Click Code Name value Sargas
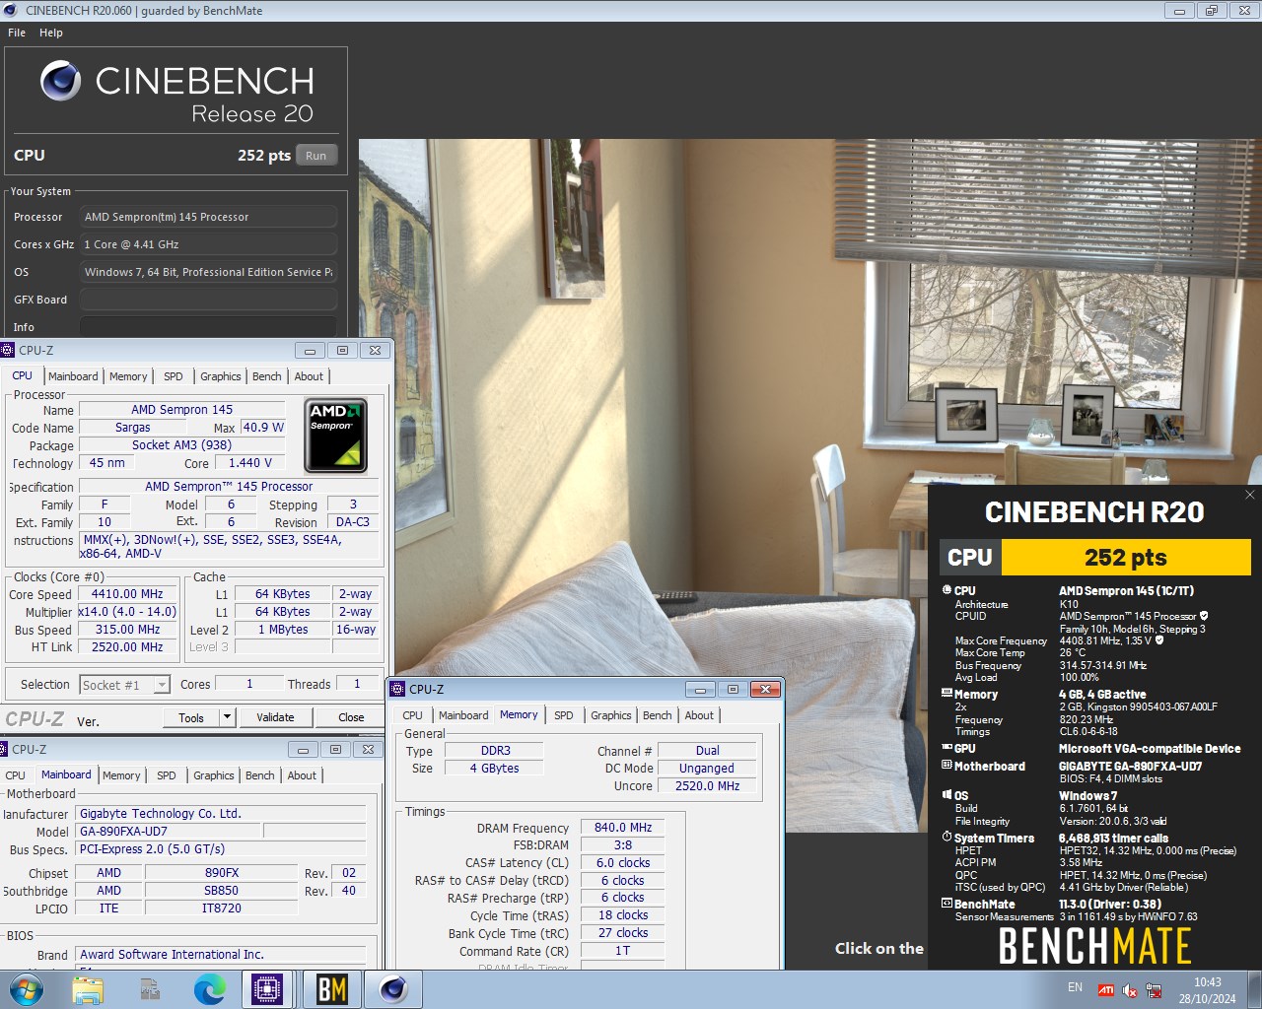The width and height of the screenshot is (1262, 1009). pos(133,428)
